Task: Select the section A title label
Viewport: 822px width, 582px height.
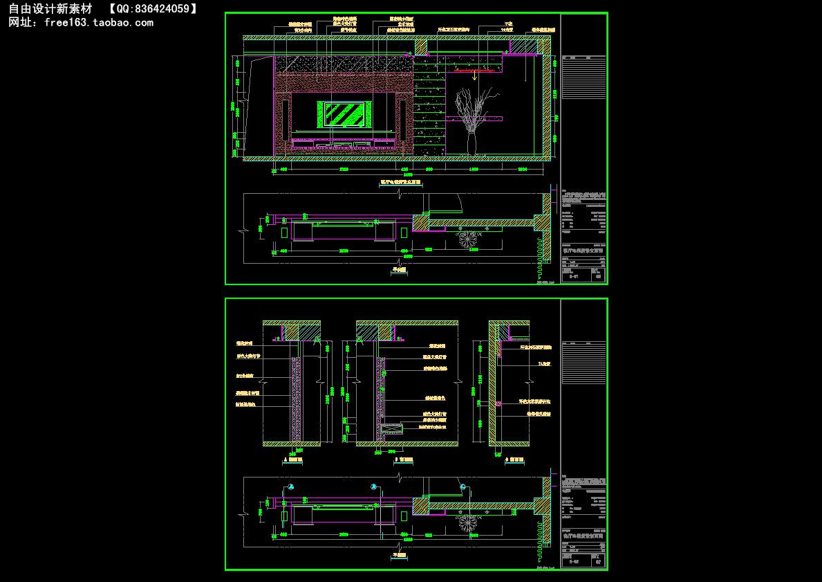Action: 292,460
